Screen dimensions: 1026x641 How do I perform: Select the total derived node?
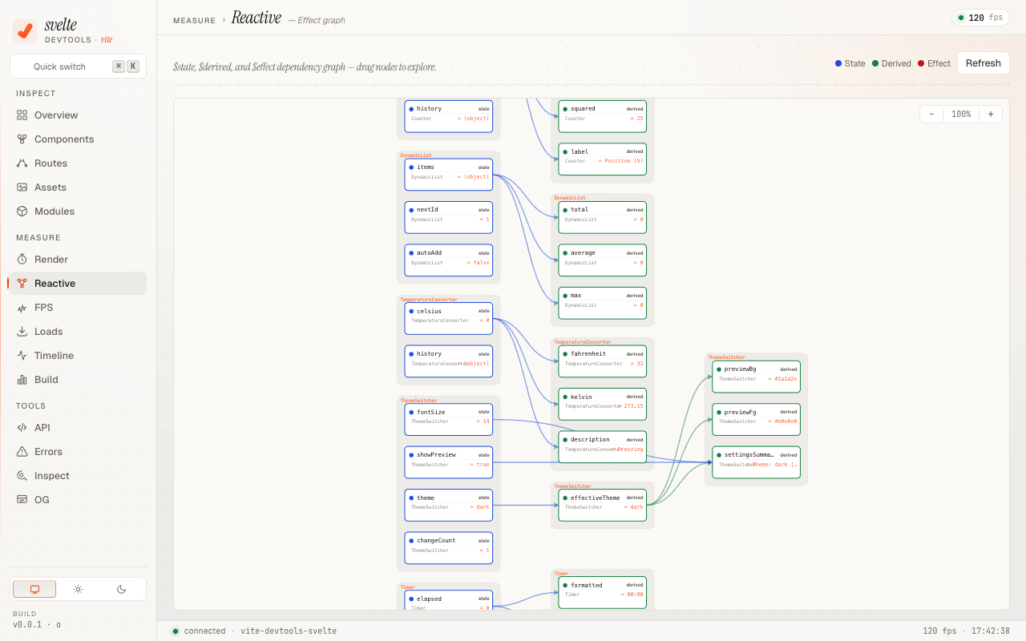click(x=603, y=217)
